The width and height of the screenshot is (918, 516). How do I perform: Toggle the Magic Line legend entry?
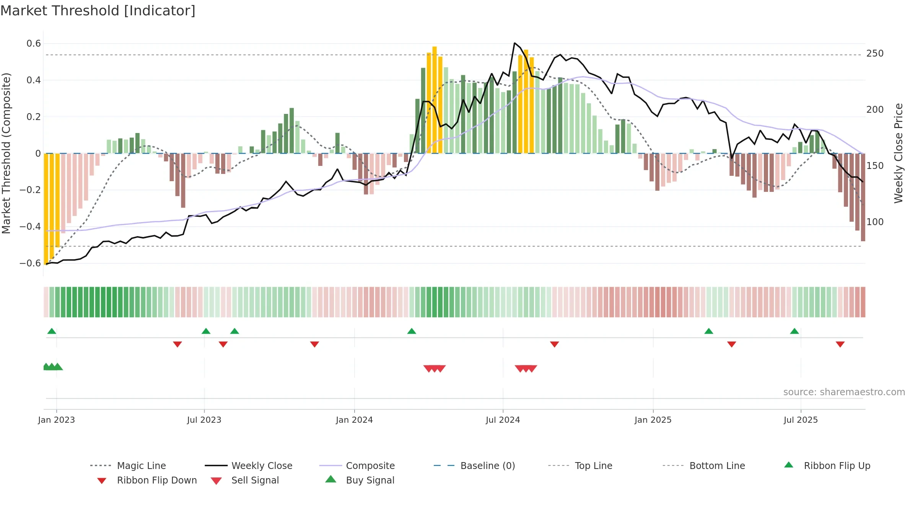(128, 466)
